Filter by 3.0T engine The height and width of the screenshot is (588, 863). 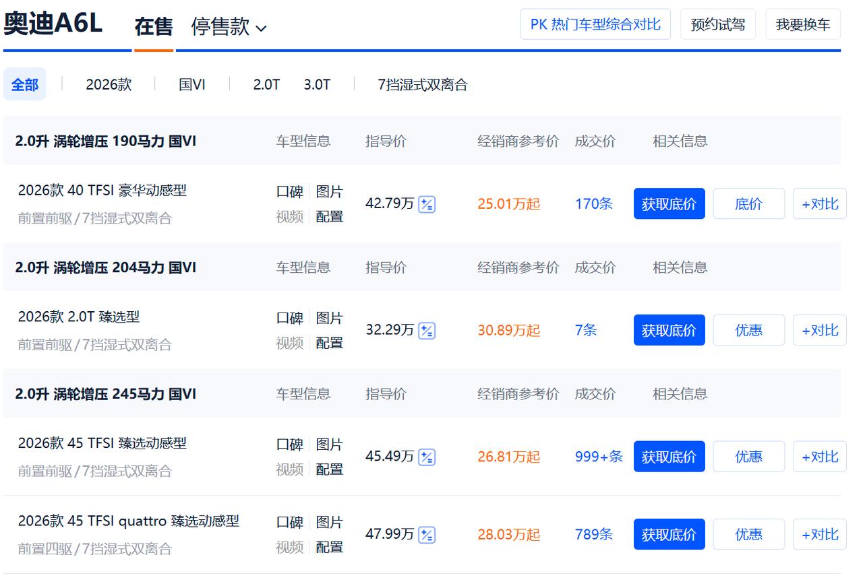click(317, 85)
